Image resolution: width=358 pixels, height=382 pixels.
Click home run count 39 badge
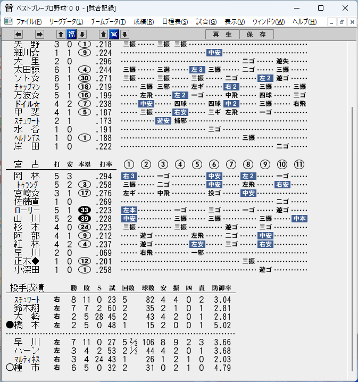85,219
